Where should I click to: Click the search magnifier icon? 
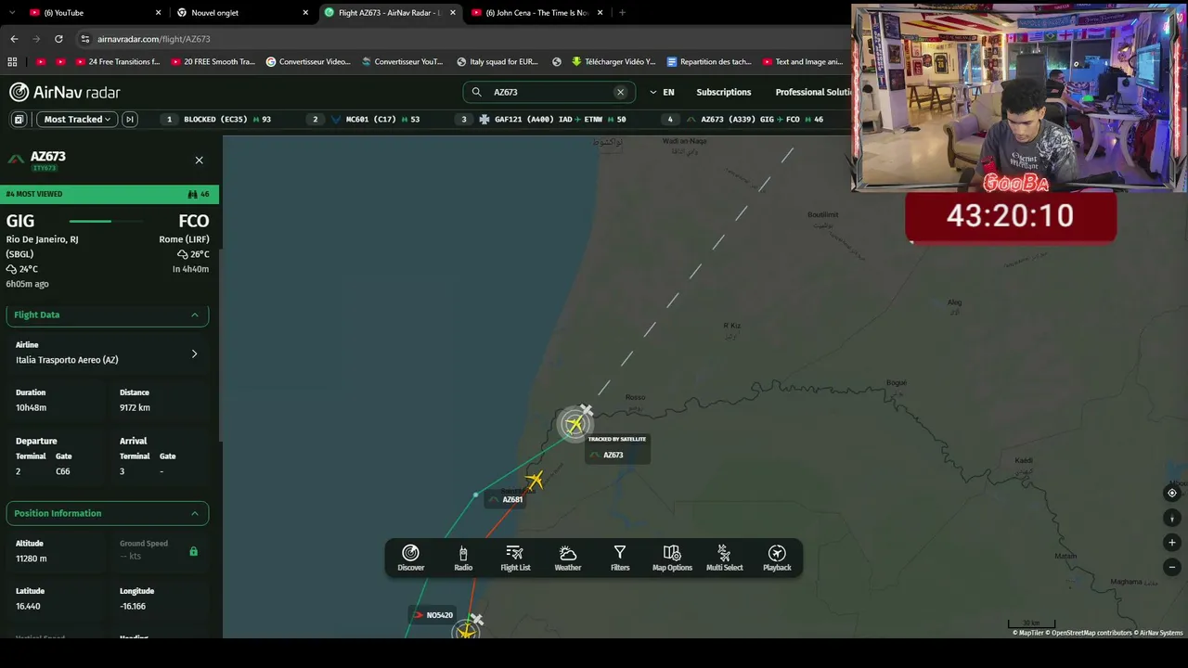477,92
